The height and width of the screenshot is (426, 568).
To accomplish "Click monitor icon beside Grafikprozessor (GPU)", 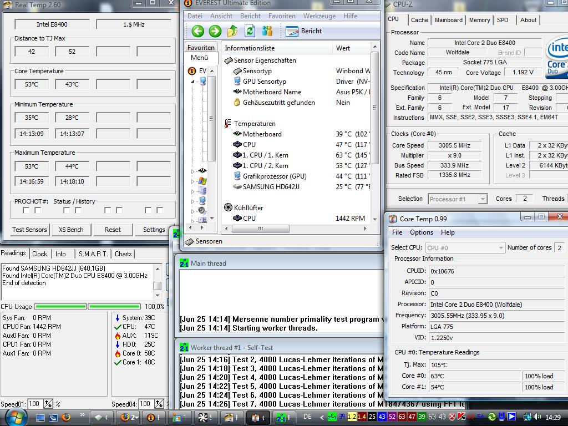I will [x=237, y=176].
